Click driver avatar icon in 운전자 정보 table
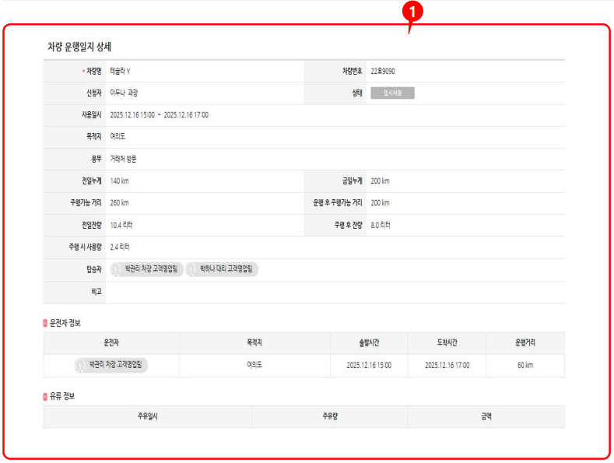Screen dimensions: 614x463 pyautogui.click(x=81, y=365)
